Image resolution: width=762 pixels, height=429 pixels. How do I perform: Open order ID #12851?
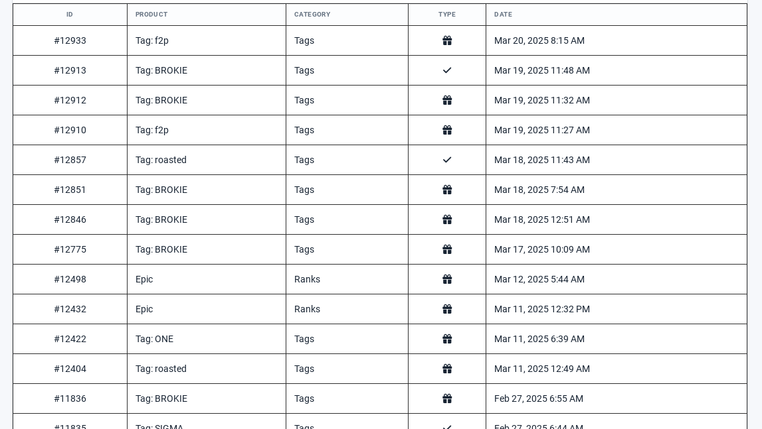70,190
